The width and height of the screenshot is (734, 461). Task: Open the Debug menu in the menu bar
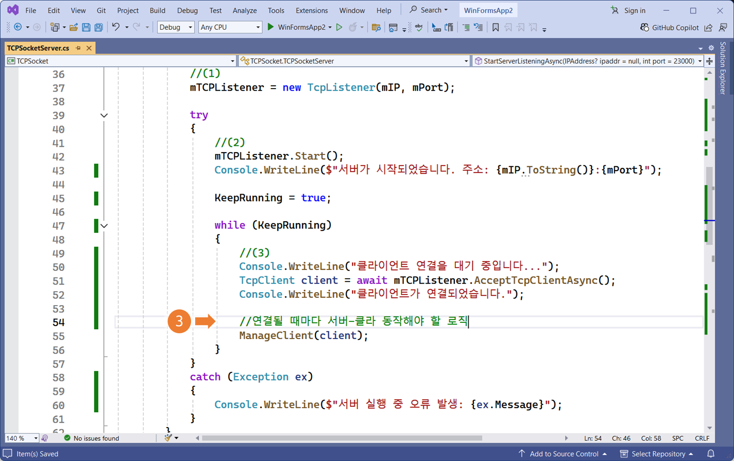[x=187, y=10]
